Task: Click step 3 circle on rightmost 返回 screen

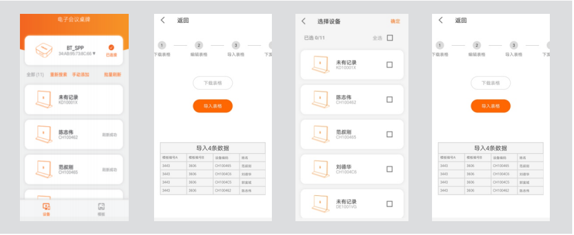Action: [x=514, y=45]
